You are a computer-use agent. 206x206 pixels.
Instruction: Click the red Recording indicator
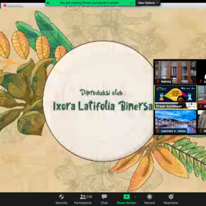[x=13, y=5]
